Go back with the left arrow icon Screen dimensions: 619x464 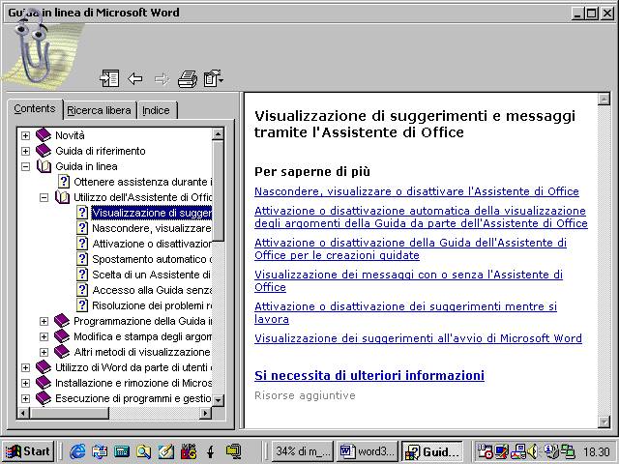tap(135, 78)
